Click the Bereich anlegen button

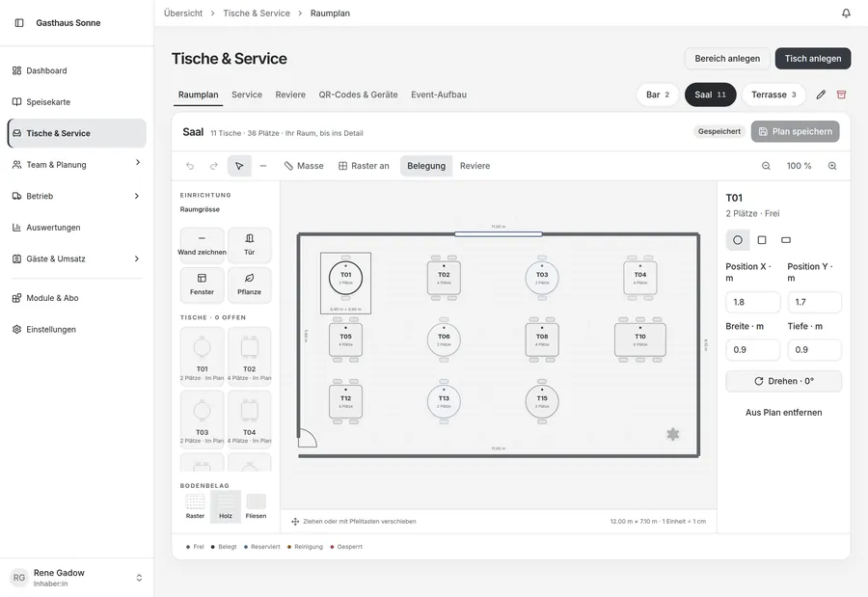click(x=727, y=59)
